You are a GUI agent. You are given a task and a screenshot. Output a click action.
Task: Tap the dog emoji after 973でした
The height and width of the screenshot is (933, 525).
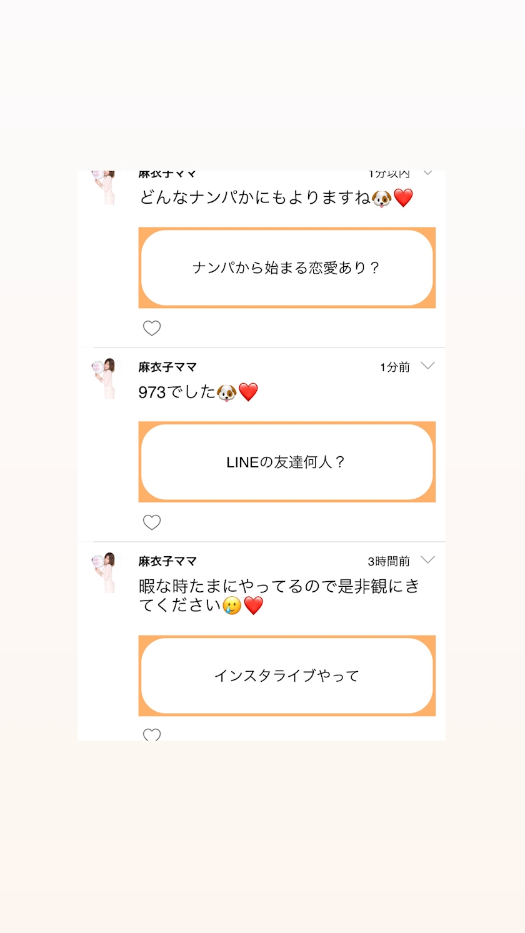tap(226, 392)
